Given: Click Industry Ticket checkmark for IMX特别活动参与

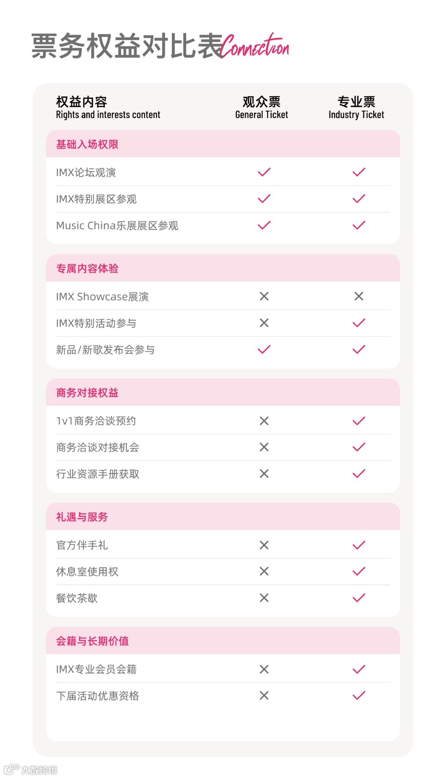Looking at the screenshot, I should (x=359, y=323).
